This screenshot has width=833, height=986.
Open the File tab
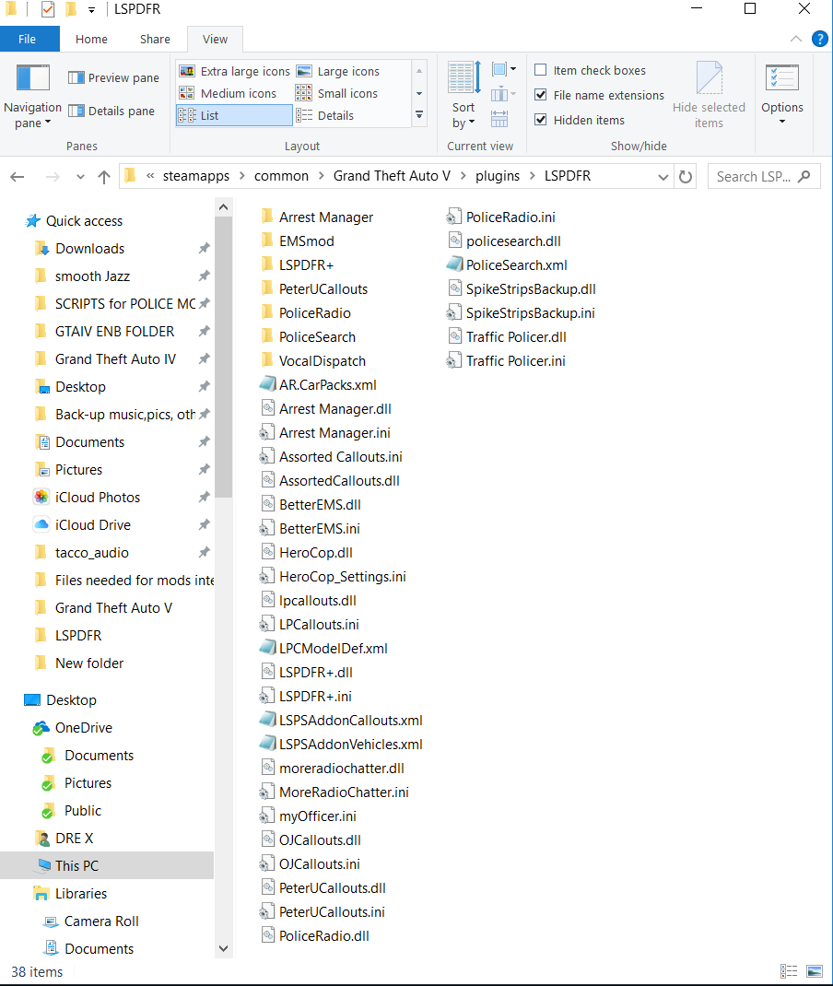[x=29, y=39]
